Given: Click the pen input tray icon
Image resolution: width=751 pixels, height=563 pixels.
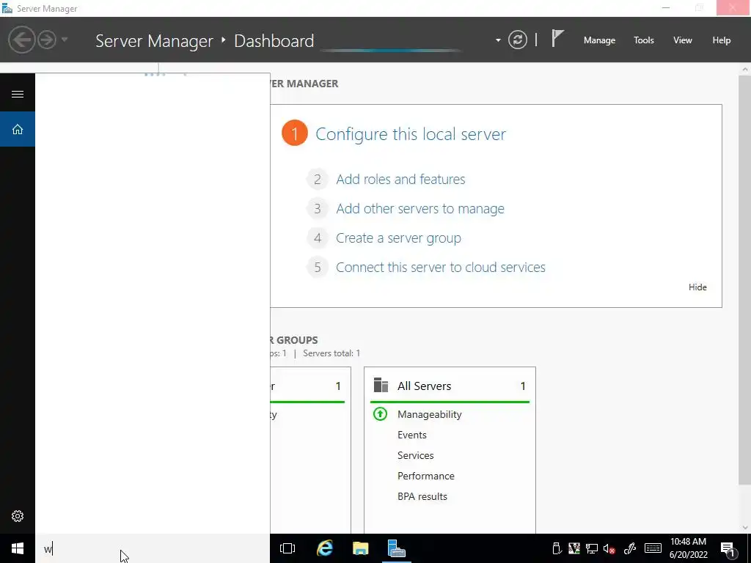Looking at the screenshot, I should pyautogui.click(x=630, y=548).
